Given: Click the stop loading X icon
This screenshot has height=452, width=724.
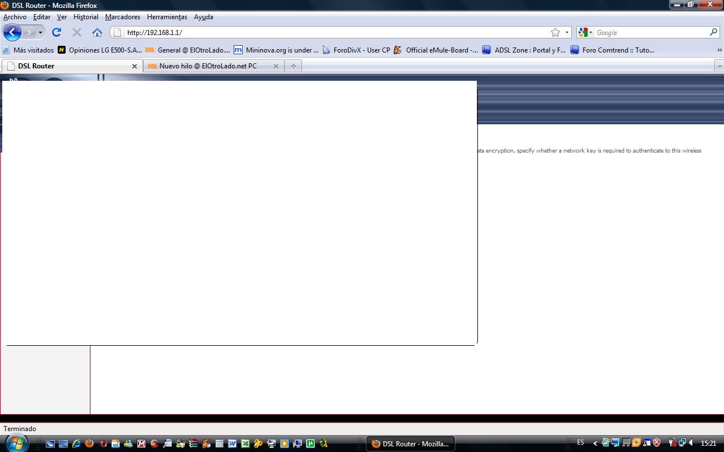Looking at the screenshot, I should click(77, 32).
